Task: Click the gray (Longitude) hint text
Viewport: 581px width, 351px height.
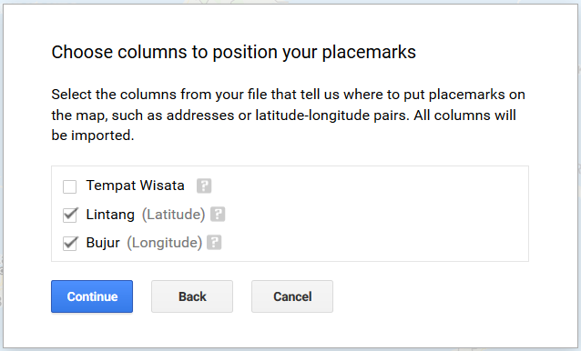Action: [x=165, y=243]
